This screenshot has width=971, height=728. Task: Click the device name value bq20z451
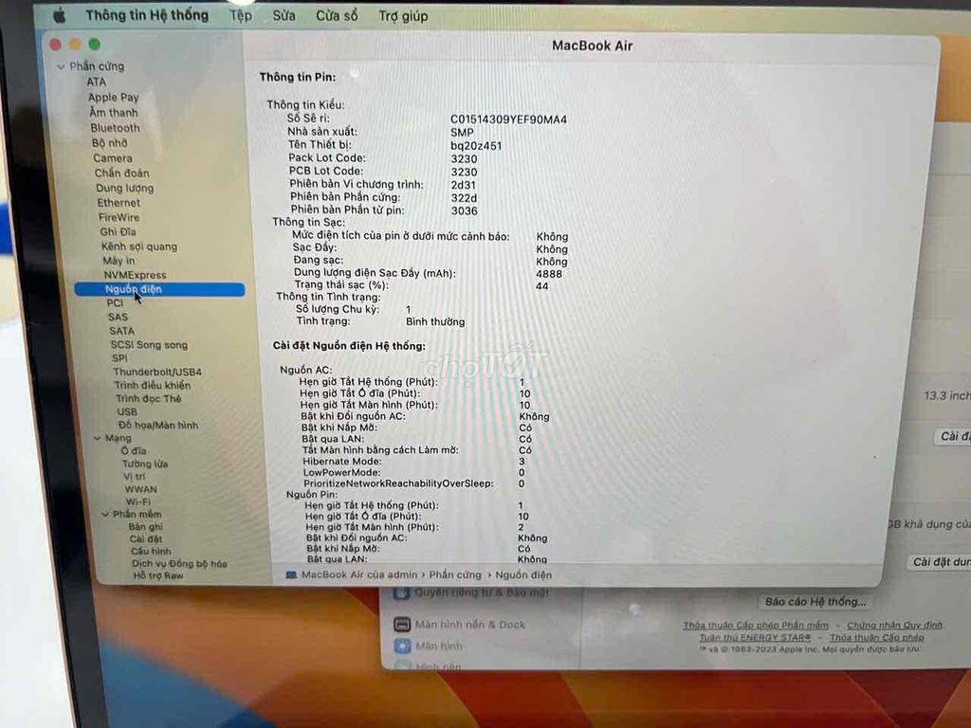click(x=476, y=146)
